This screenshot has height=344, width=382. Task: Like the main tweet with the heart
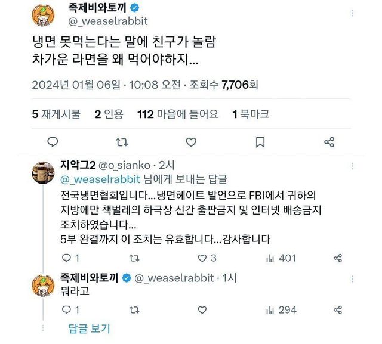pos(190,142)
